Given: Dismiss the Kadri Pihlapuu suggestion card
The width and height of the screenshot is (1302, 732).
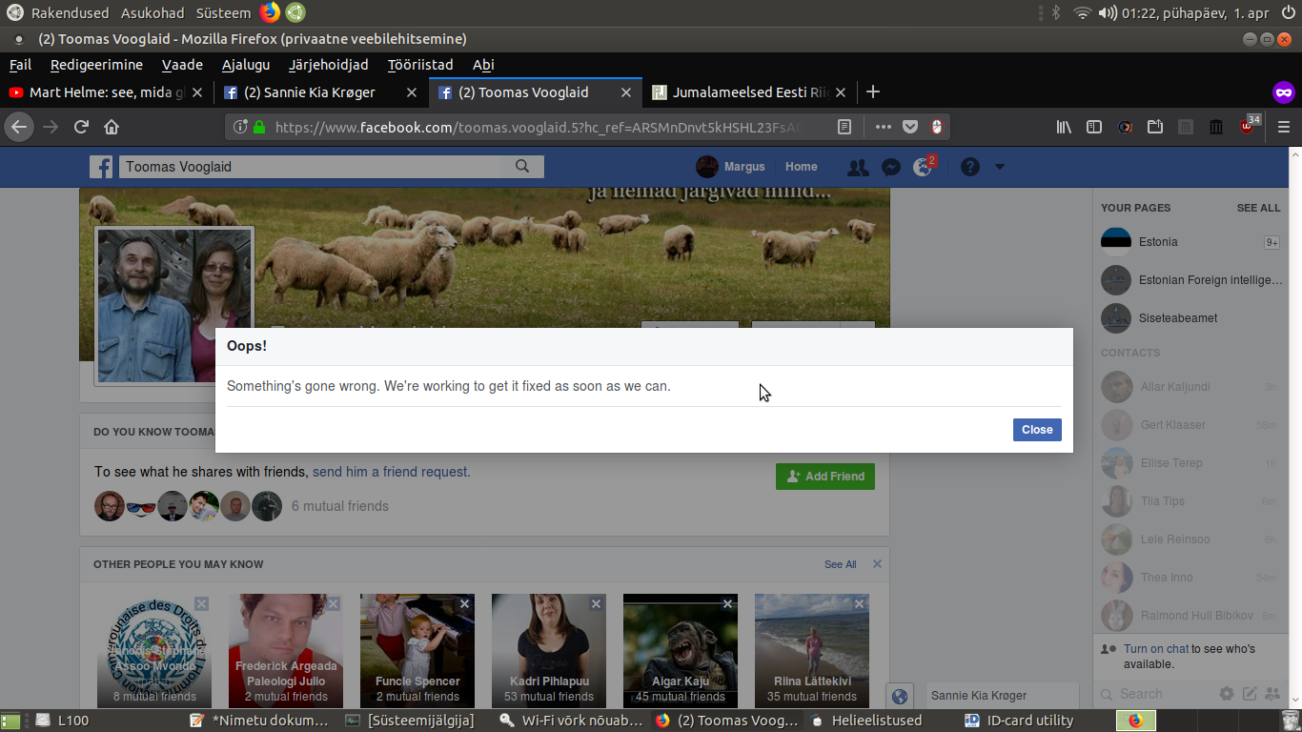Looking at the screenshot, I should [x=596, y=604].
